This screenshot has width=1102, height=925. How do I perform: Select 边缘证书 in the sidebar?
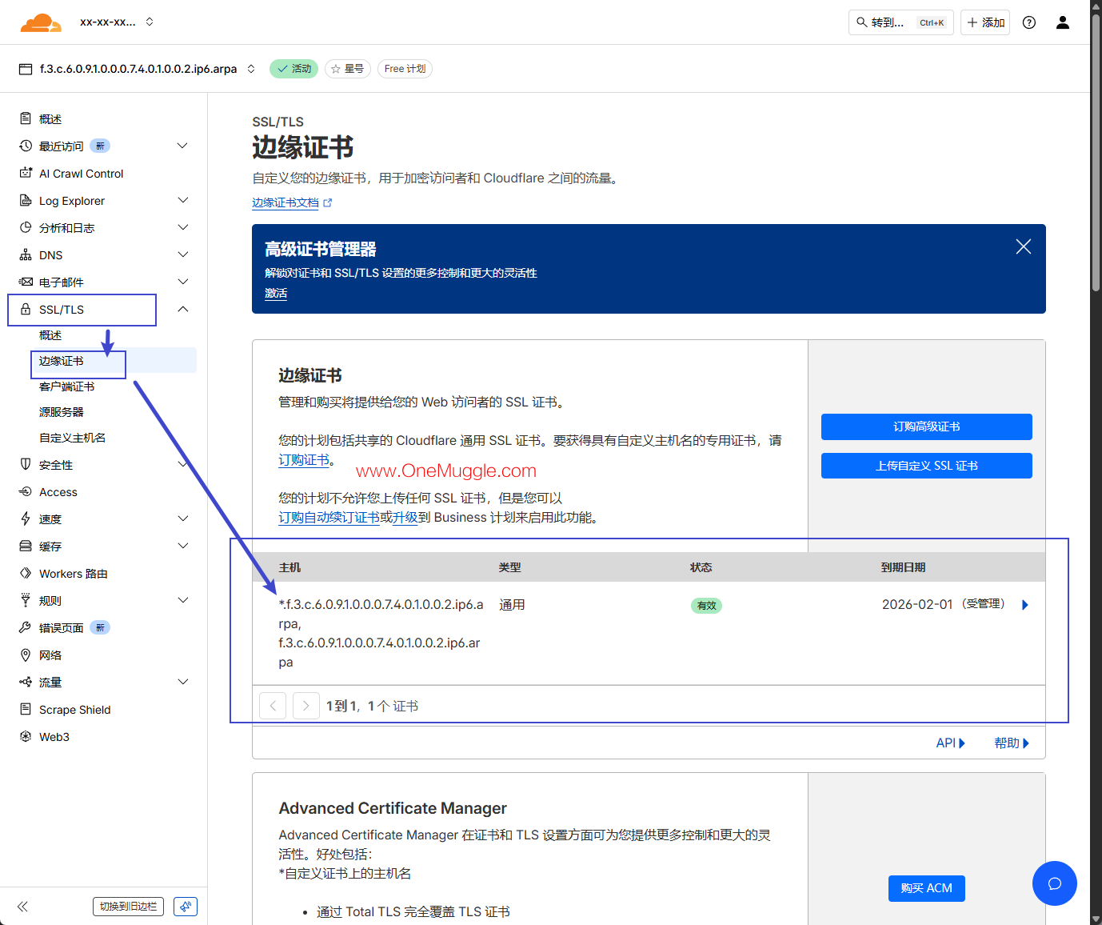tap(62, 361)
